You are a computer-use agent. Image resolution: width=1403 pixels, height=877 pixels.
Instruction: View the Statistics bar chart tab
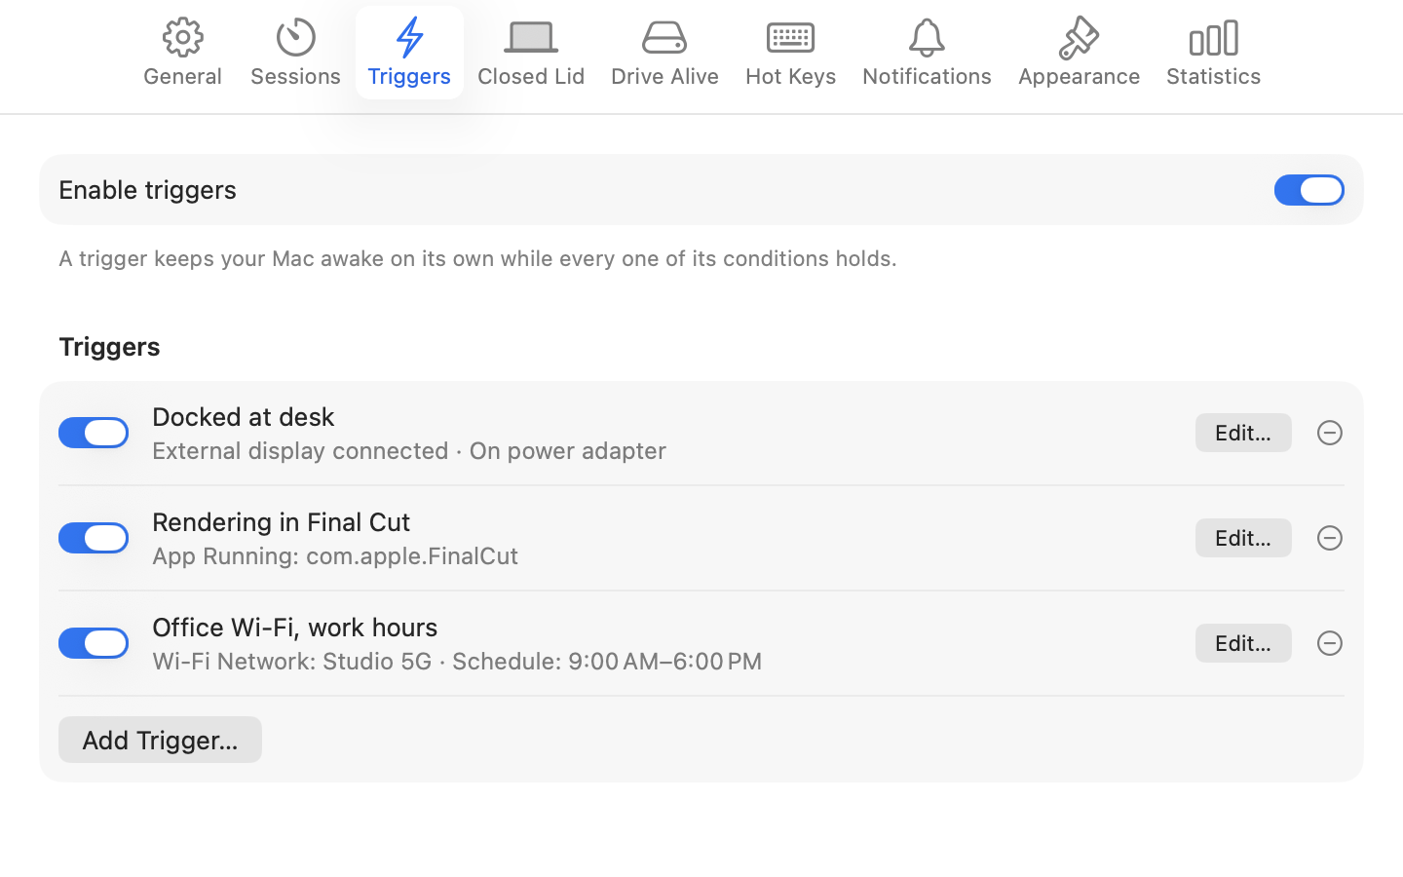[x=1213, y=53]
